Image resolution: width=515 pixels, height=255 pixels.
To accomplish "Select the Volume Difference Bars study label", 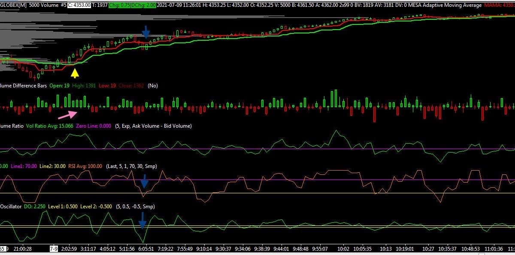I will point(23,85).
